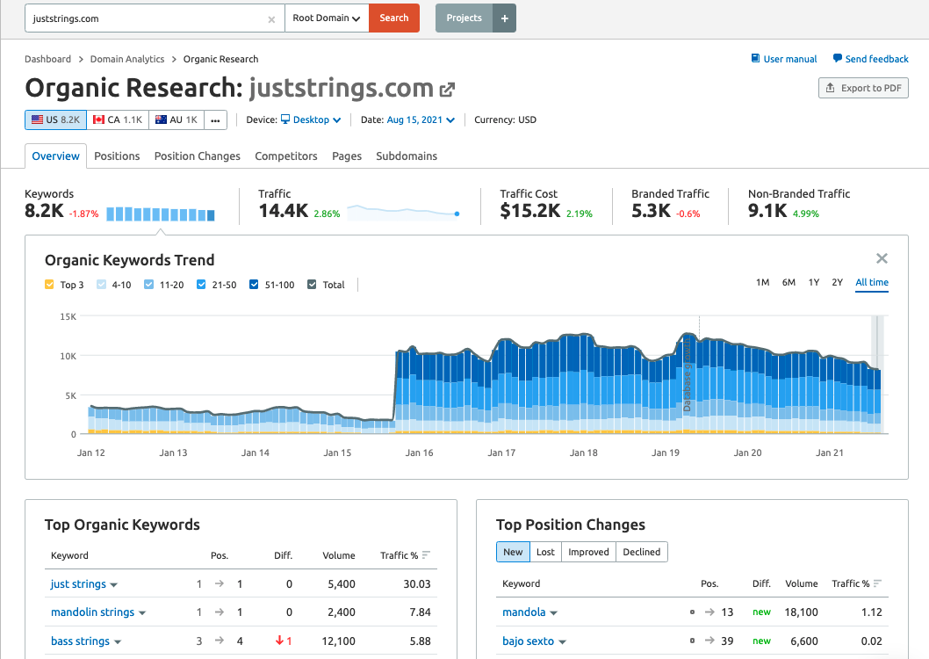Open the Positions tab

click(117, 156)
